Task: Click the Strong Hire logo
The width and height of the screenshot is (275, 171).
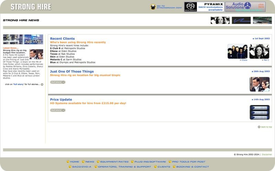Action: click(31, 7)
